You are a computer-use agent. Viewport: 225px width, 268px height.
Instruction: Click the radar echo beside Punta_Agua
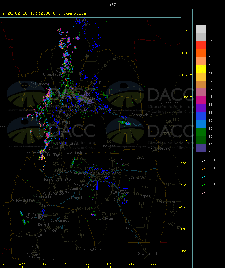(x=94, y=214)
